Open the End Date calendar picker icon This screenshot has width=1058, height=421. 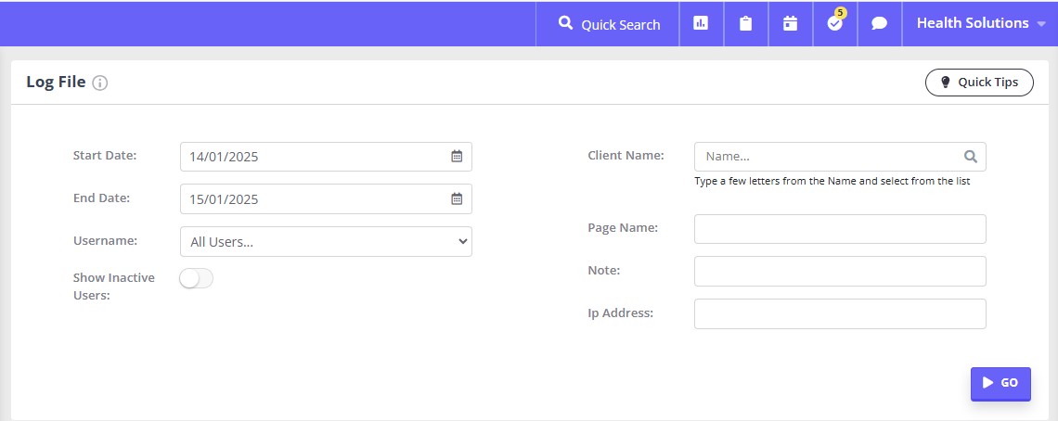tap(457, 199)
